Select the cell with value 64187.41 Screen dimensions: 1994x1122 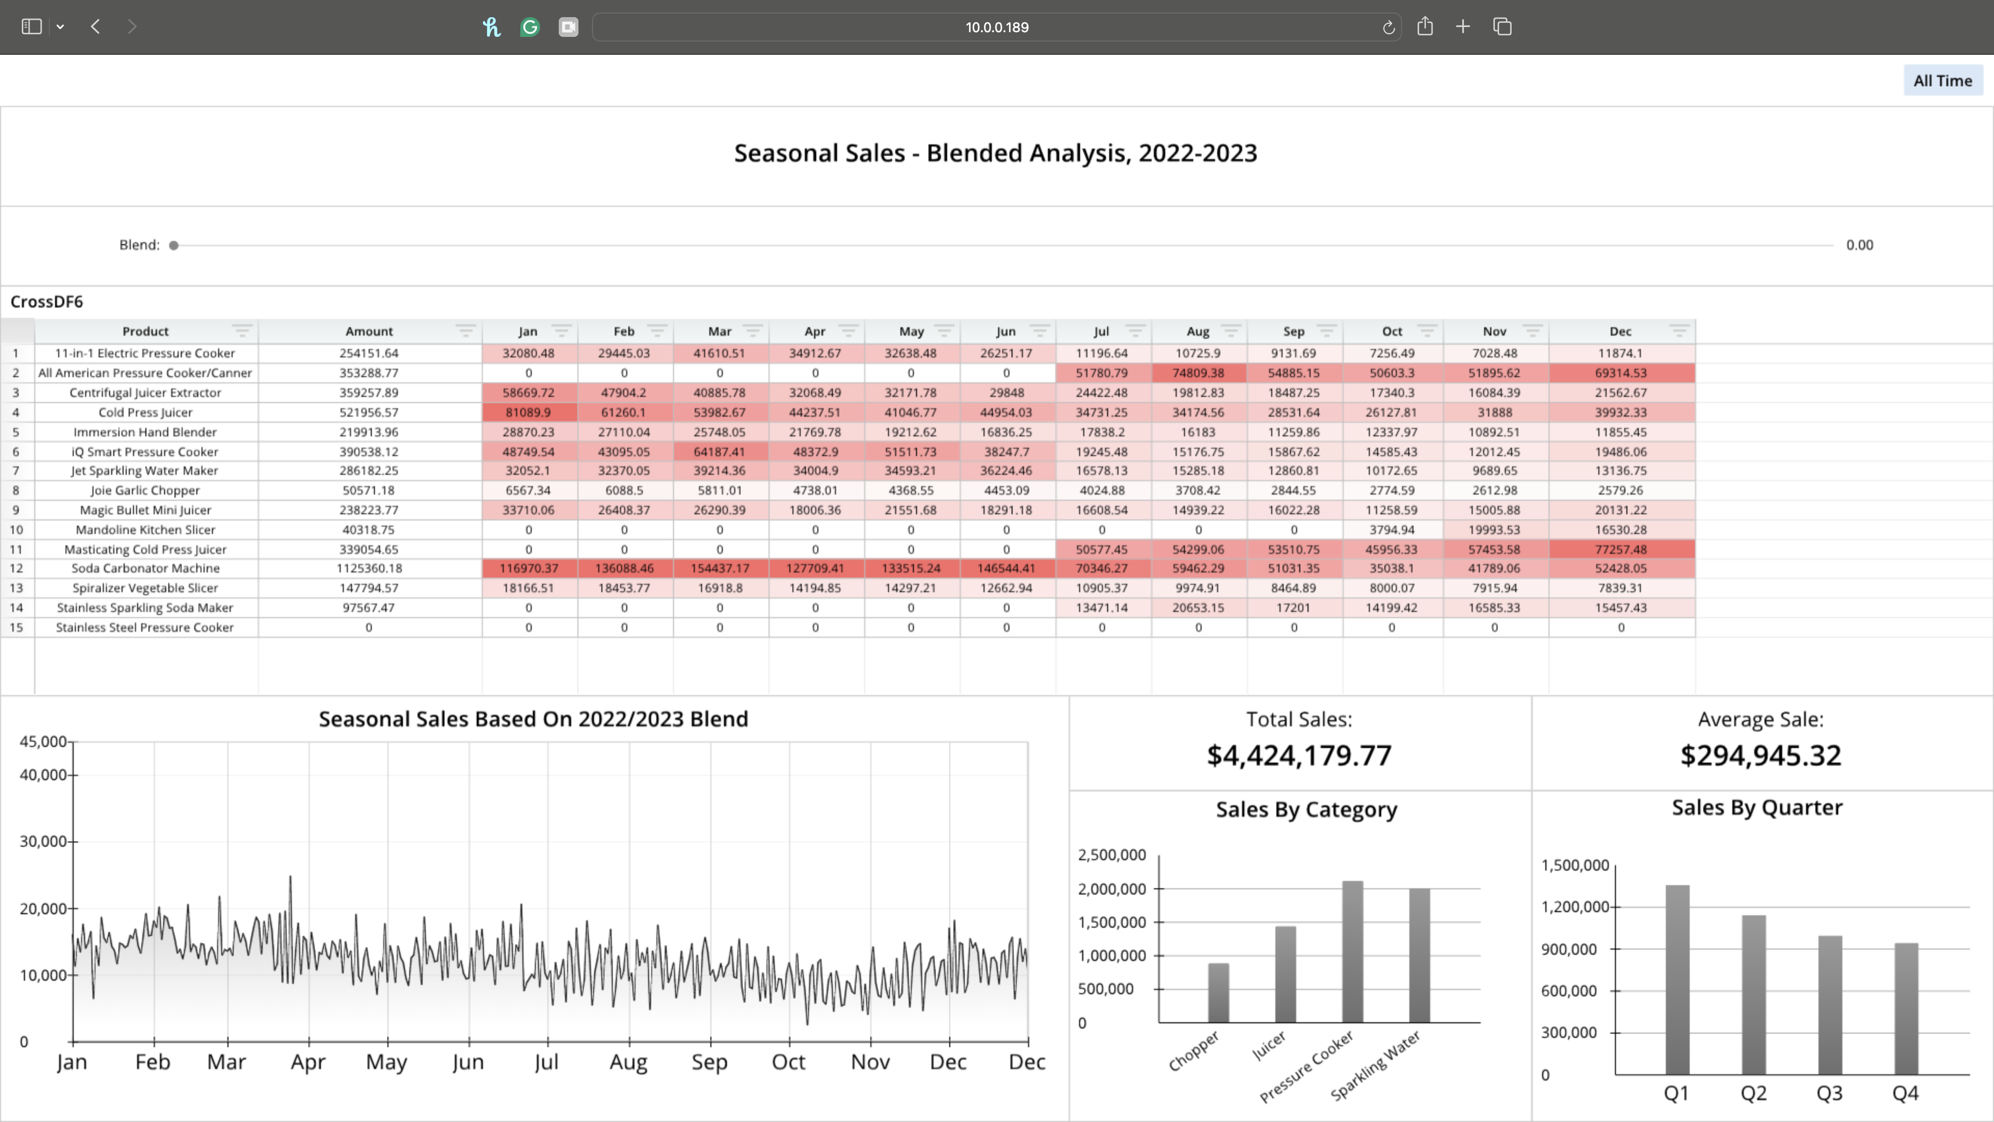point(721,451)
